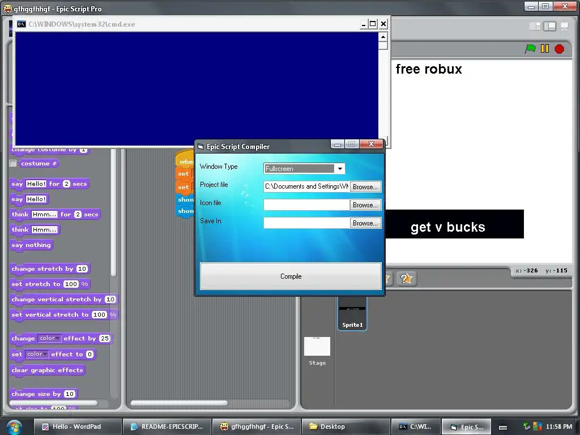The image size is (580, 435).
Task: Click the 'say nothing' block
Action: pos(32,245)
